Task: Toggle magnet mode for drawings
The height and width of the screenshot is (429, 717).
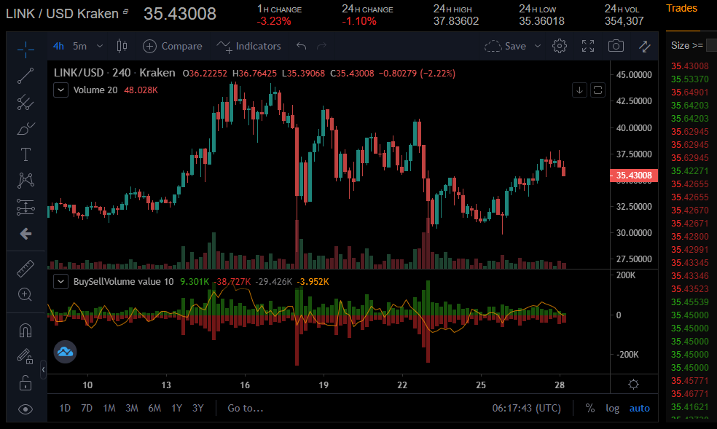Action: click(x=26, y=330)
